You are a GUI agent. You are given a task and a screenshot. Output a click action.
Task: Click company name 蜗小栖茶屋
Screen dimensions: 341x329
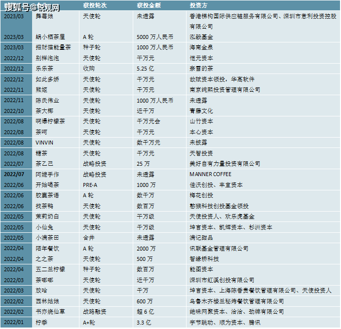[x=50, y=37]
